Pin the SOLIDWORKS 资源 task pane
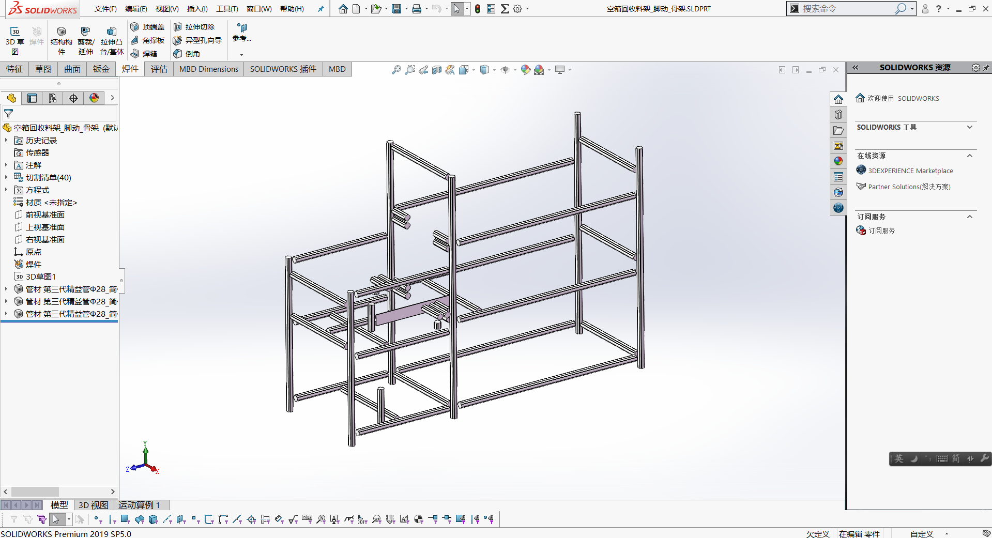This screenshot has height=538, width=992. (986, 68)
